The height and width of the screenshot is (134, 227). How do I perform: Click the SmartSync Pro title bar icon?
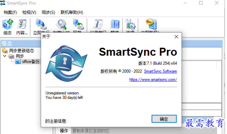point(3,3)
